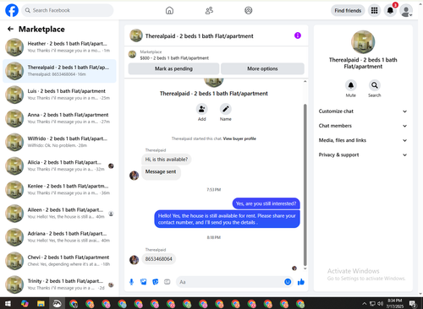The image size is (423, 309).
Task: Click the chat header listing avatar
Action: [136, 35]
